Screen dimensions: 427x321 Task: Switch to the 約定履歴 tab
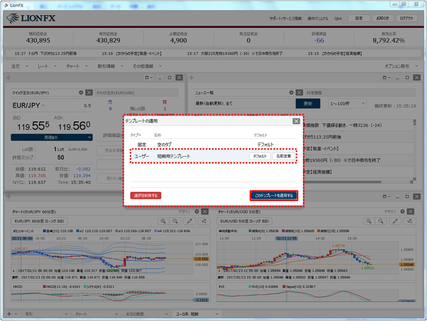[x=314, y=93]
